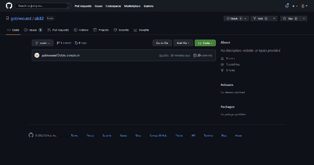The height and width of the screenshot is (165, 314).
Task: Open the main branch selector dropdown
Action: tap(42, 43)
